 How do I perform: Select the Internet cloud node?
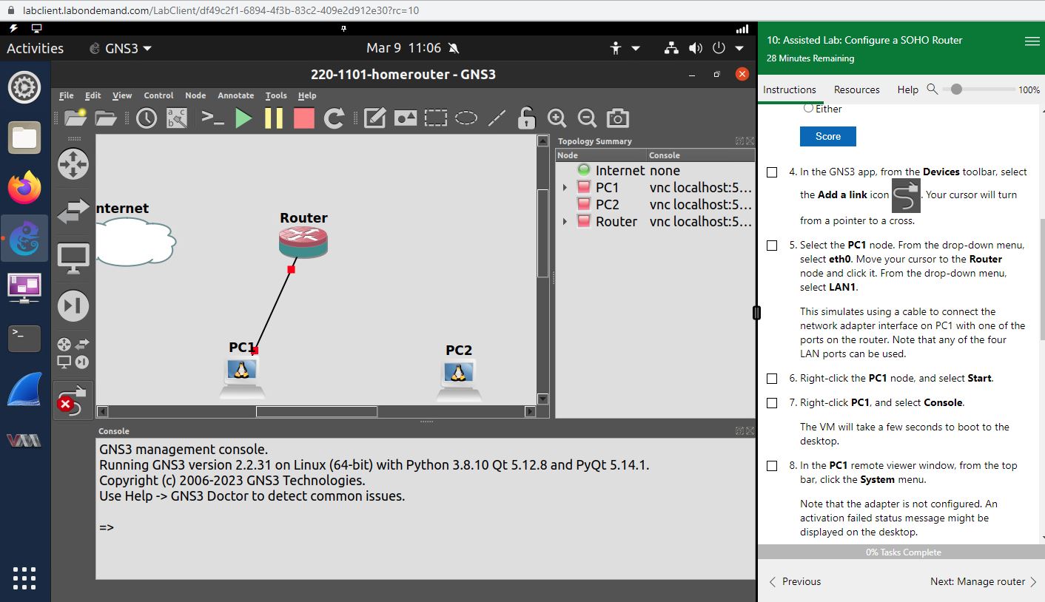point(135,242)
